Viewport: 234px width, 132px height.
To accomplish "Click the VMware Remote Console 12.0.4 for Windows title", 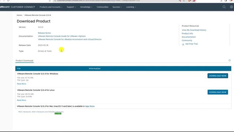I will click(x=38, y=74).
